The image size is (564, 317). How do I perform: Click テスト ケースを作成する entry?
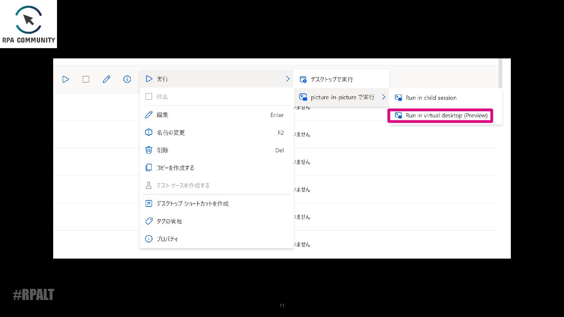183,186
